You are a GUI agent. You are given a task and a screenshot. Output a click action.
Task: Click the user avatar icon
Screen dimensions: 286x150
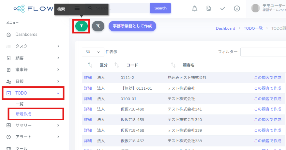(256, 8)
